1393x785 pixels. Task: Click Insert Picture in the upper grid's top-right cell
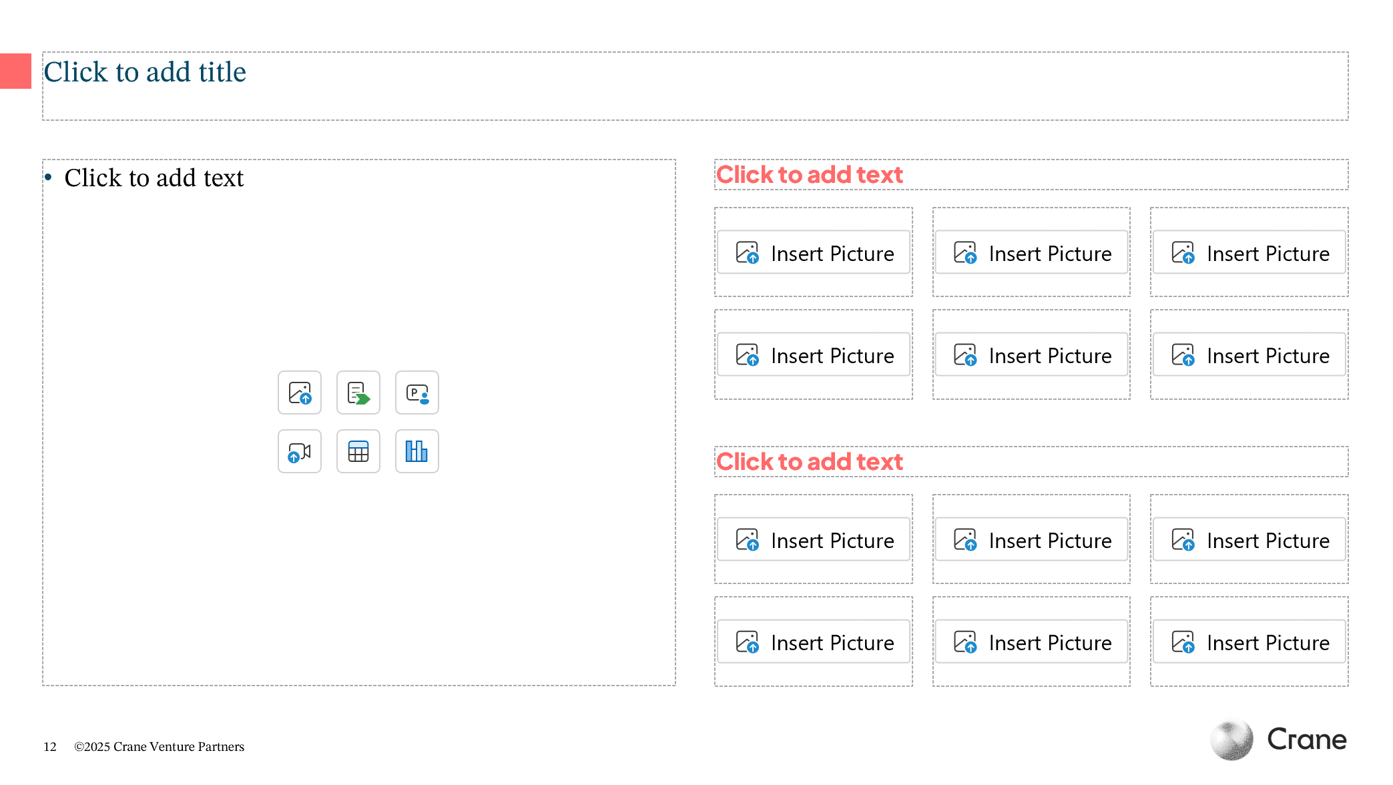(x=1249, y=253)
